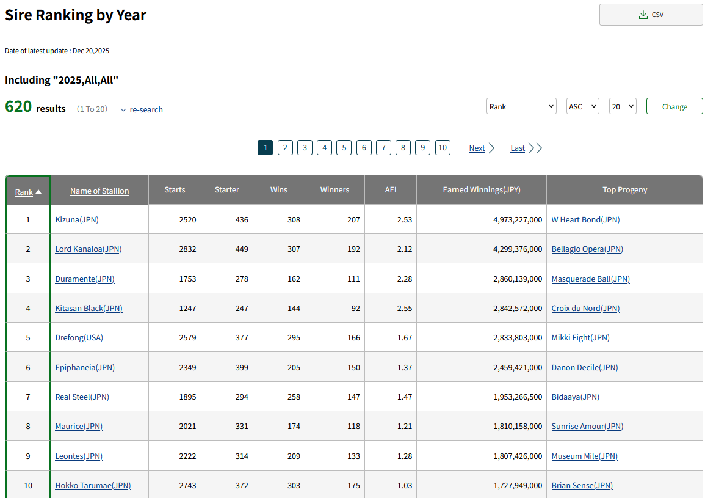Click the single chevron icon beside Next
Screen dimensions: 705x498
pos(492,148)
